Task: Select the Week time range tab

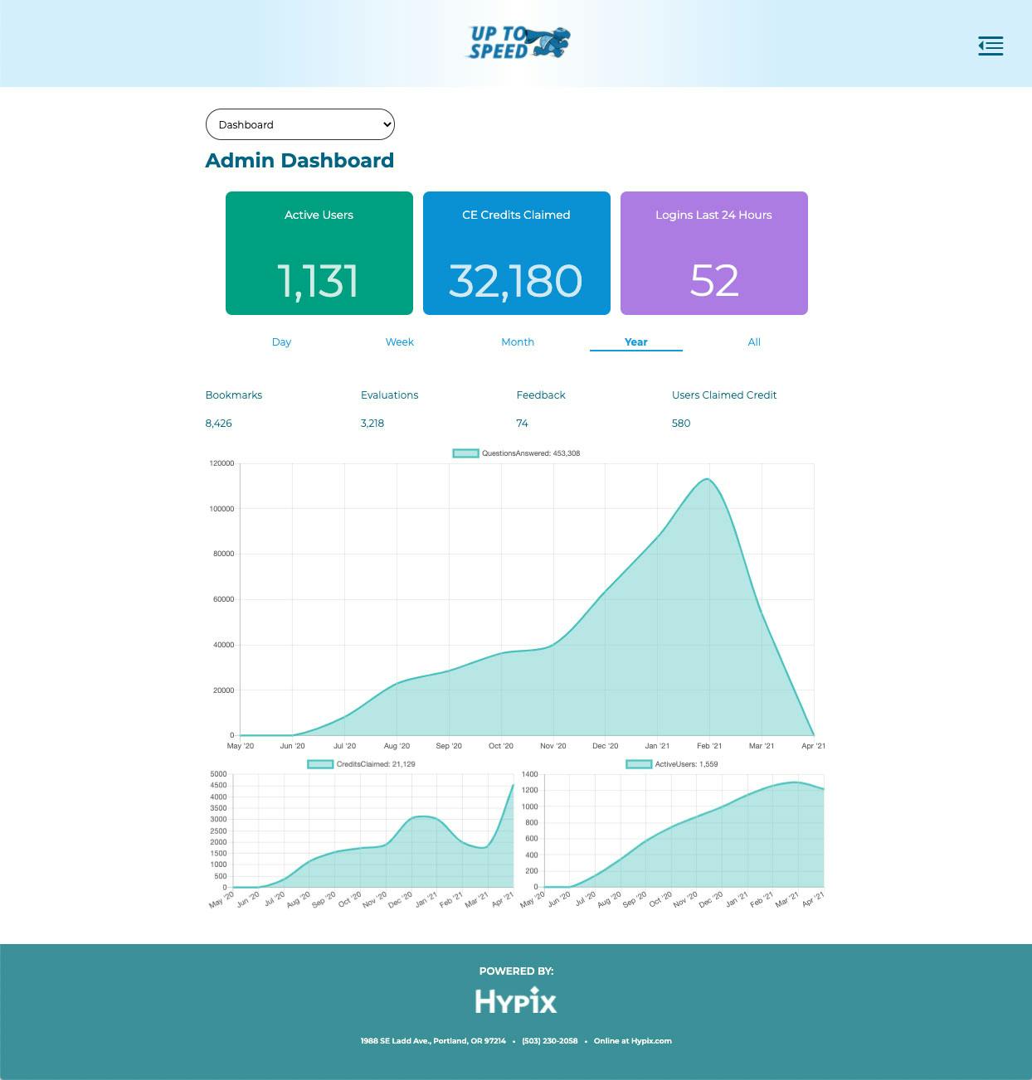Action: point(399,341)
